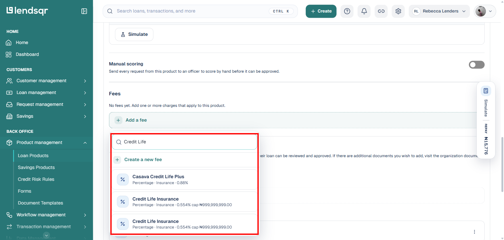Click the link chain icon
Image resolution: width=504 pixels, height=240 pixels.
pos(381,11)
